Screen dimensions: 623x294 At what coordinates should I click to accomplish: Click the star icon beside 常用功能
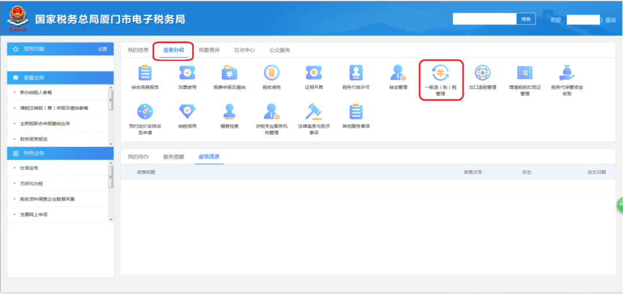pyautogui.click(x=16, y=49)
